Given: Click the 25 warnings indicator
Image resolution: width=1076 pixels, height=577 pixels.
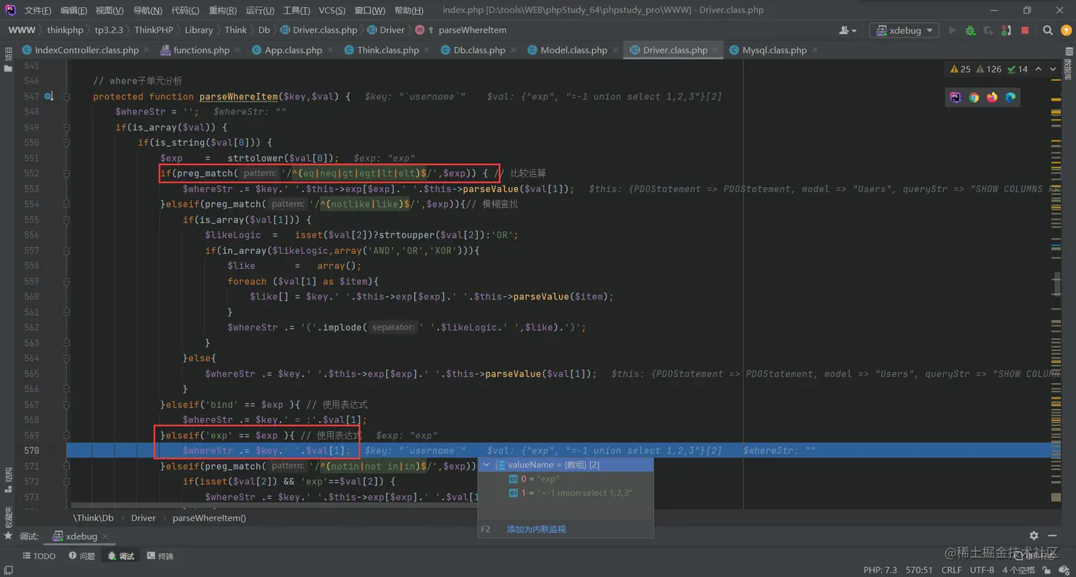Looking at the screenshot, I should coord(960,69).
